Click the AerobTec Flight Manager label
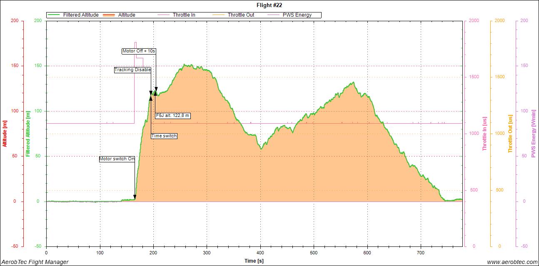This screenshot has width=539, height=266. point(35,262)
